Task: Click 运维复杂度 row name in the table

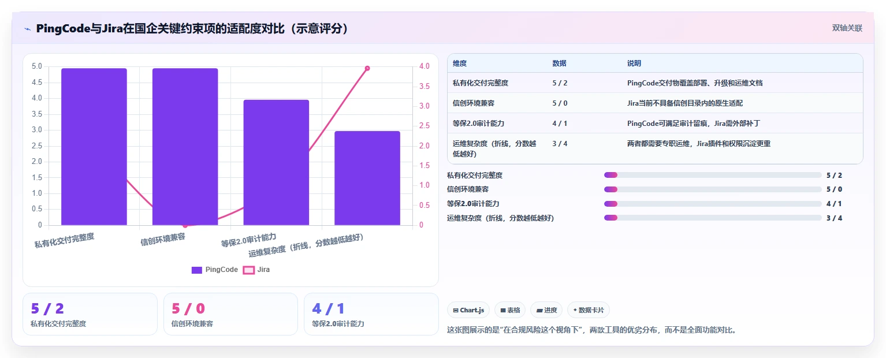Action: 494,148
